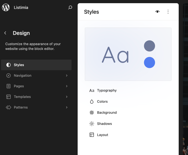Screen dimensions: 188x155
Task: Click the large Aa text in style preview
Action: coord(115,55)
